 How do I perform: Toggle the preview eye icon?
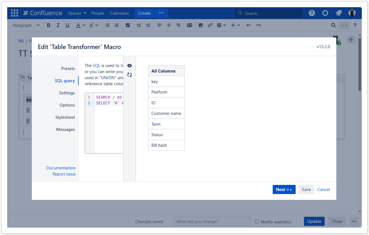(129, 66)
